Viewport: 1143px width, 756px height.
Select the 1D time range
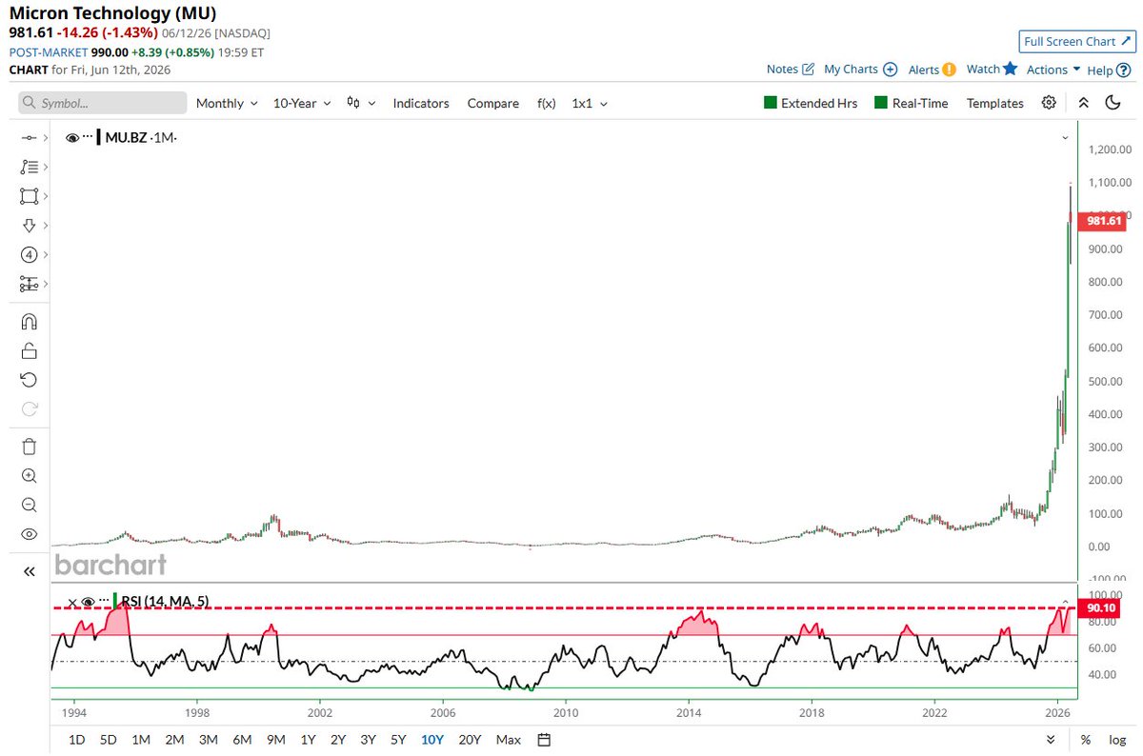77,740
